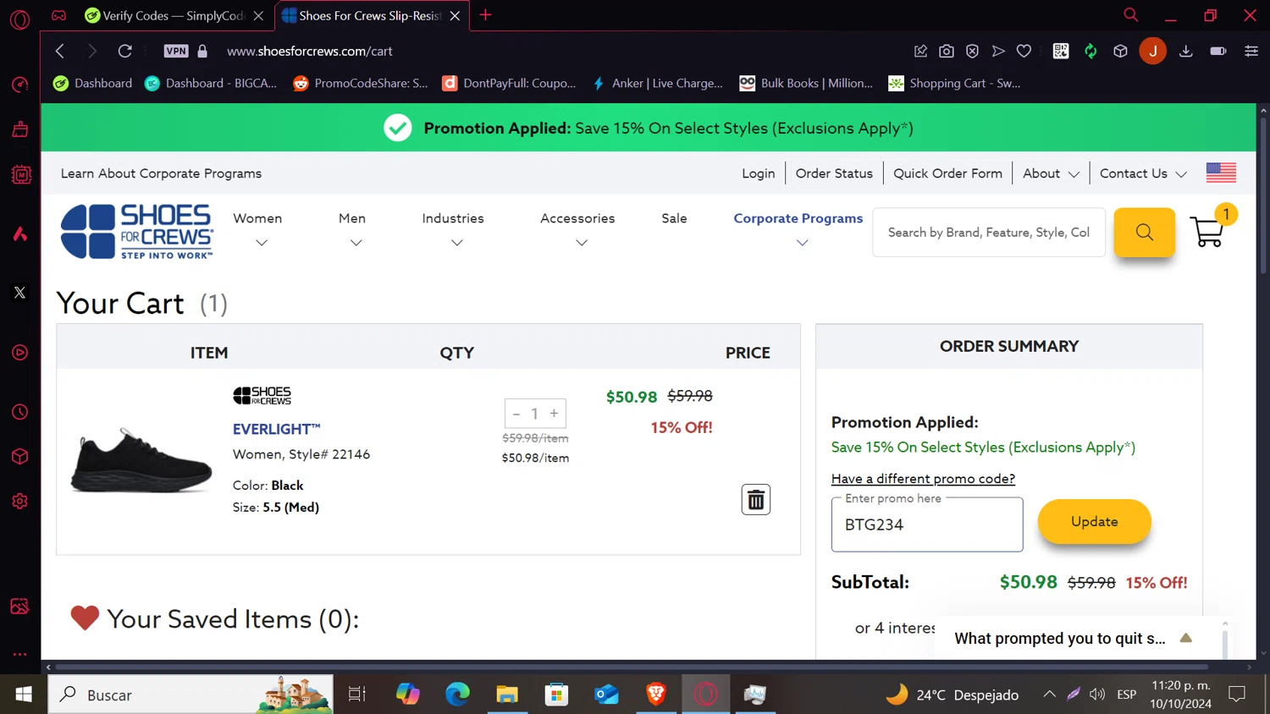Screen dimensions: 1270x714
Task: Open the downloads icon in toolbar
Action: coord(1186,51)
